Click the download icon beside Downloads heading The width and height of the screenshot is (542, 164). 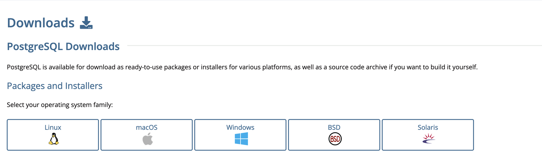86,23
